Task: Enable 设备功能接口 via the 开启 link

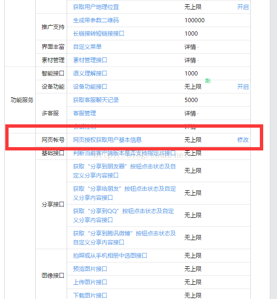Action: [x=243, y=87]
